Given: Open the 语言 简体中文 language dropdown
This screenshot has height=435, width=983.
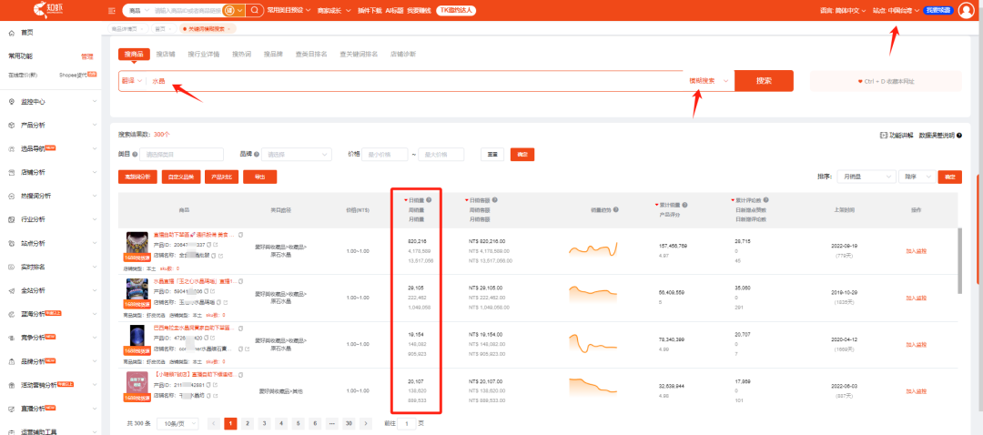Looking at the screenshot, I should click(843, 11).
